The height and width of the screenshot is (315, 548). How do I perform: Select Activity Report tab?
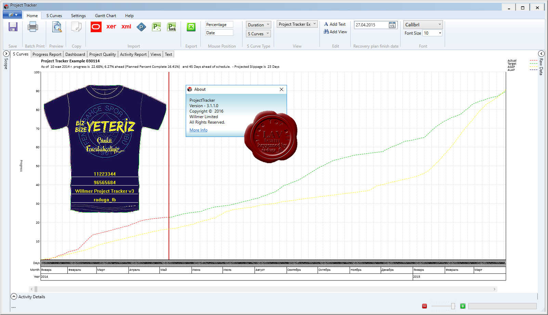133,54
